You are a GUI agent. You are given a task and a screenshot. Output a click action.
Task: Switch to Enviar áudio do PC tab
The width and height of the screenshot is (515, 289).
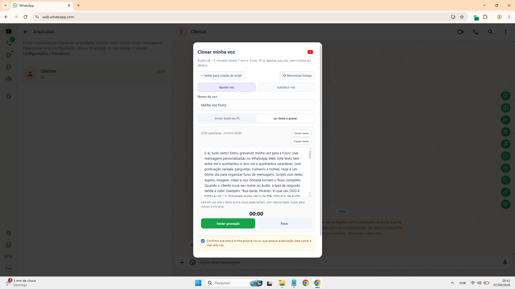227,118
